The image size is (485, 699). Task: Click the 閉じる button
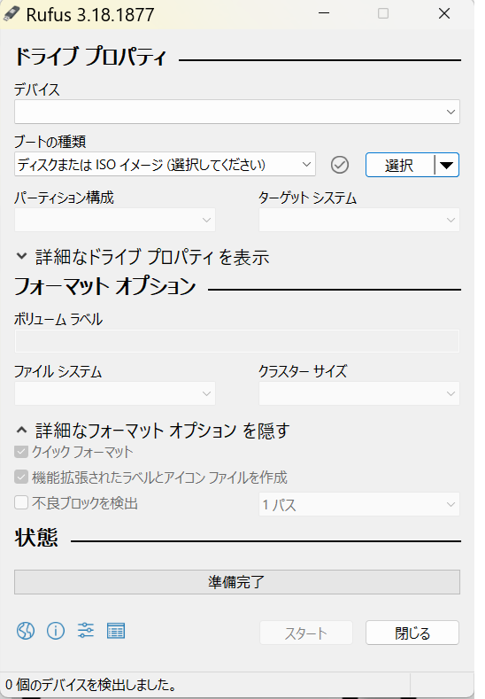[412, 633]
